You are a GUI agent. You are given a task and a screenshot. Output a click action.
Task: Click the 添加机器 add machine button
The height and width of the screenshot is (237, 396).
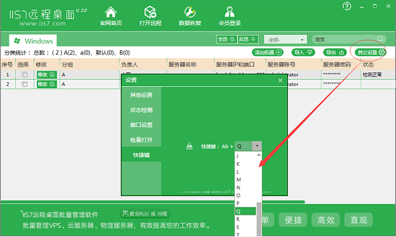tap(268, 53)
